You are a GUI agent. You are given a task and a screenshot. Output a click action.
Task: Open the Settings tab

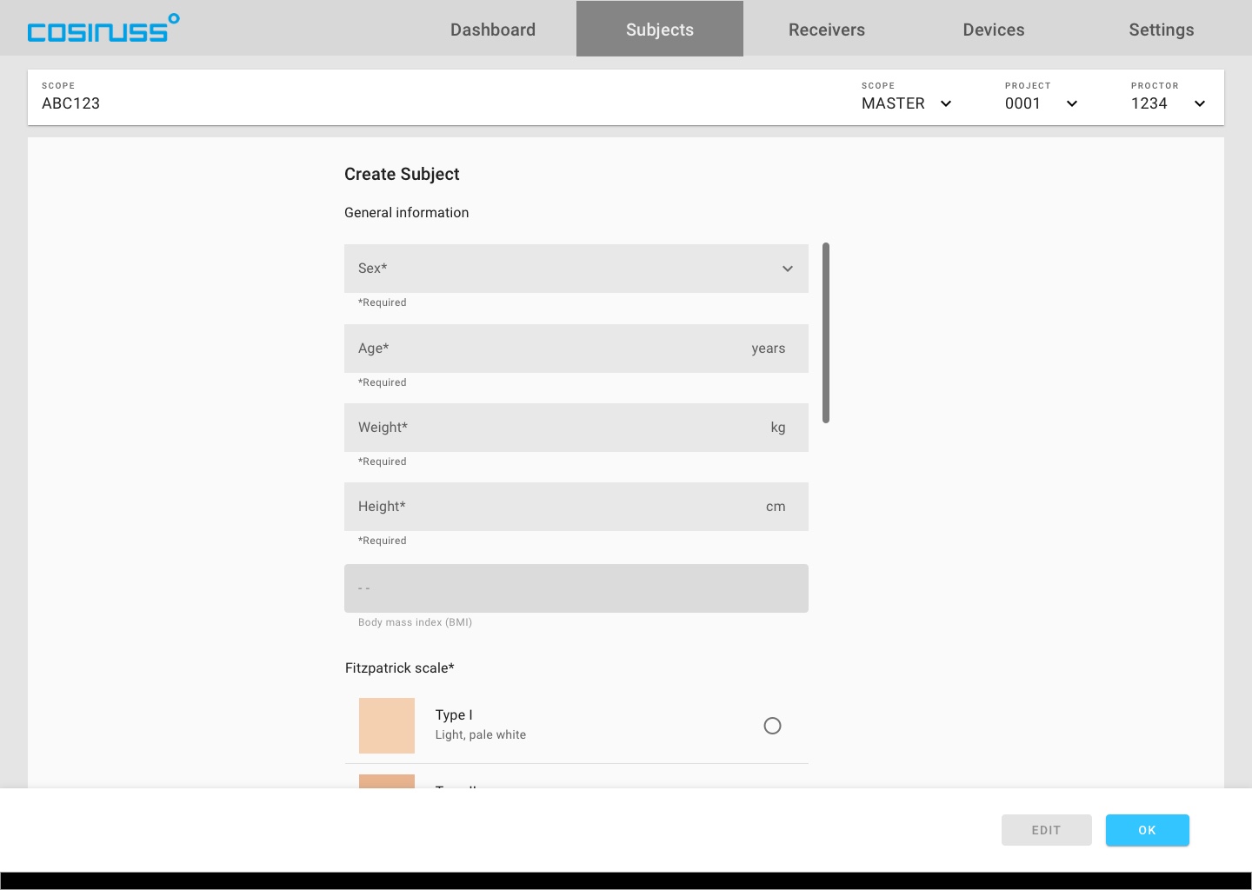(x=1162, y=30)
